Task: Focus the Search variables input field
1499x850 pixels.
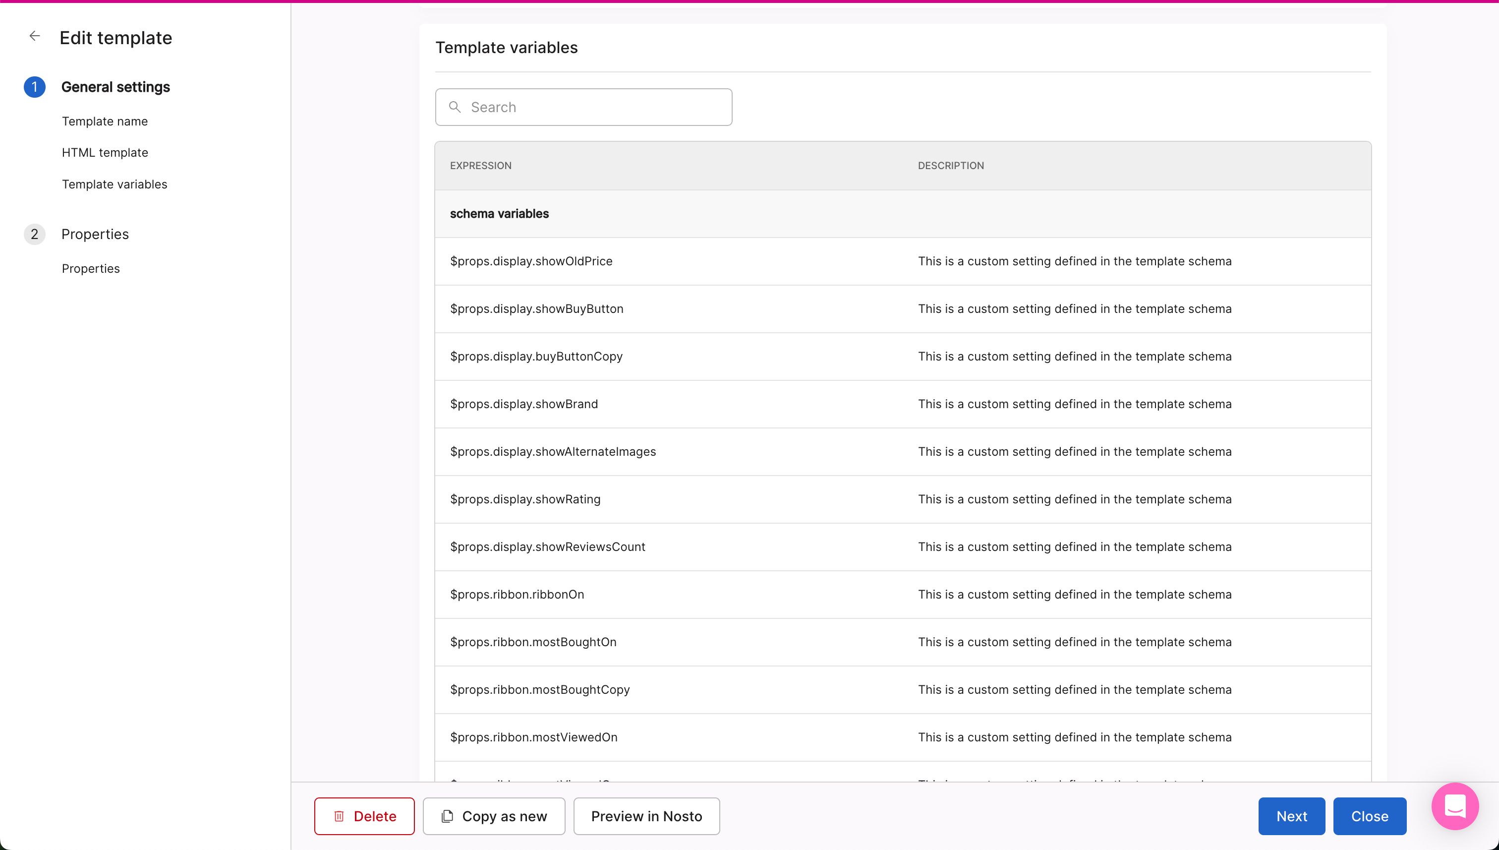Action: (x=595, y=108)
